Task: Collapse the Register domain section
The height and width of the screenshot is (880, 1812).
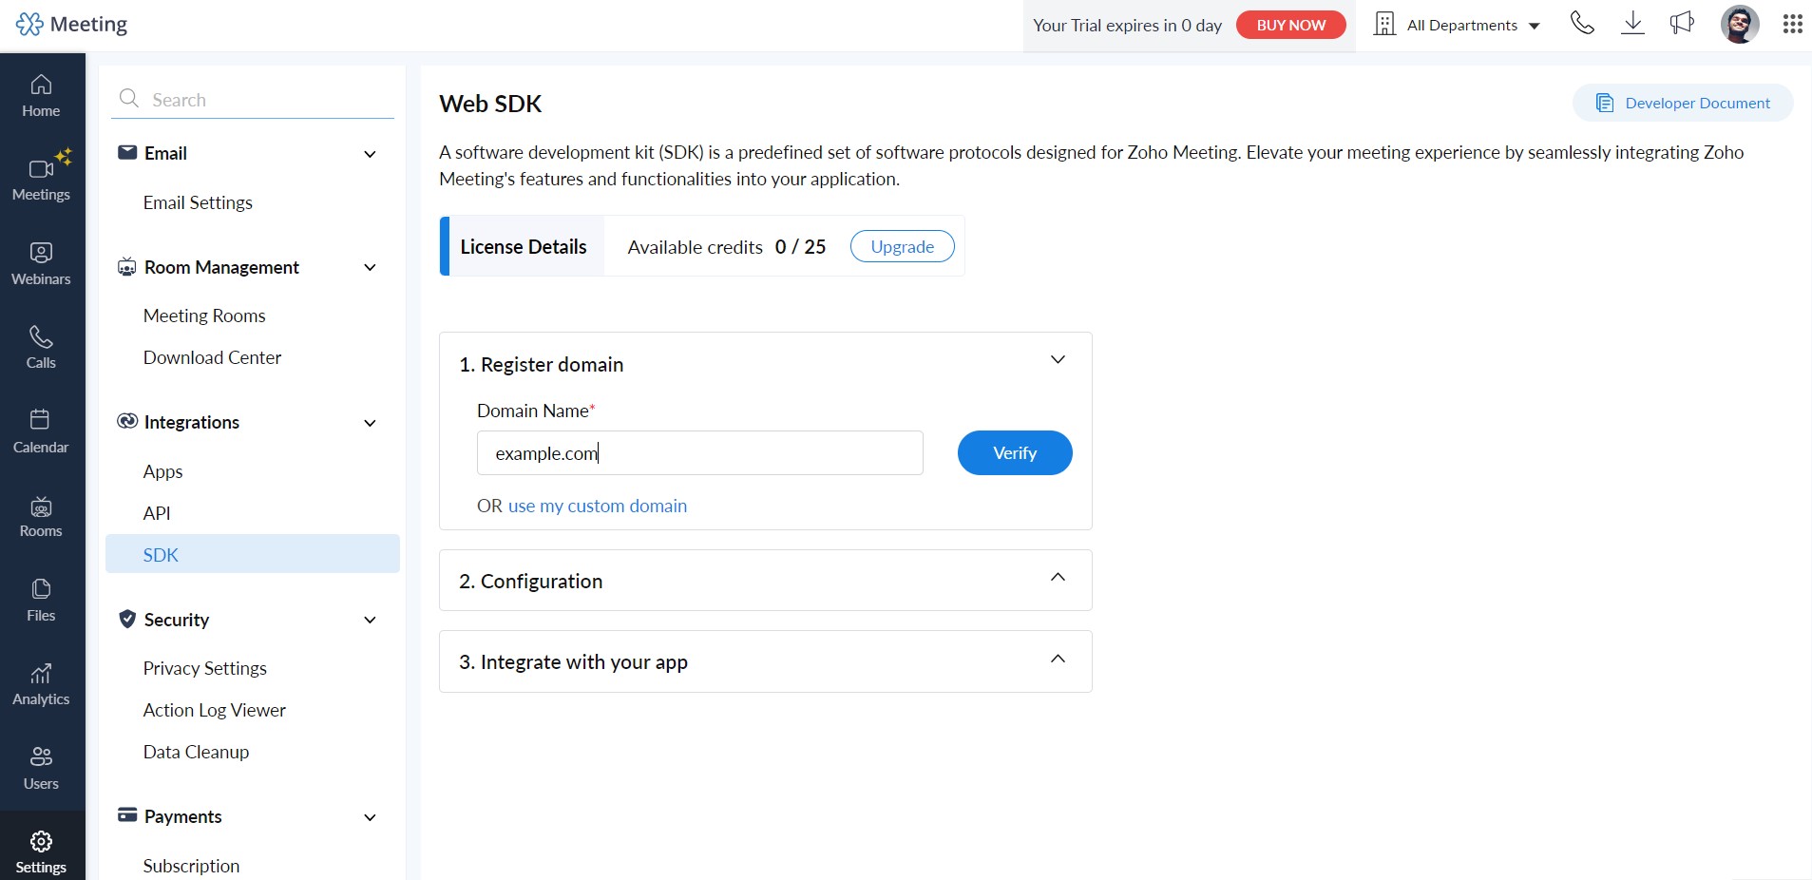Action: (1058, 360)
